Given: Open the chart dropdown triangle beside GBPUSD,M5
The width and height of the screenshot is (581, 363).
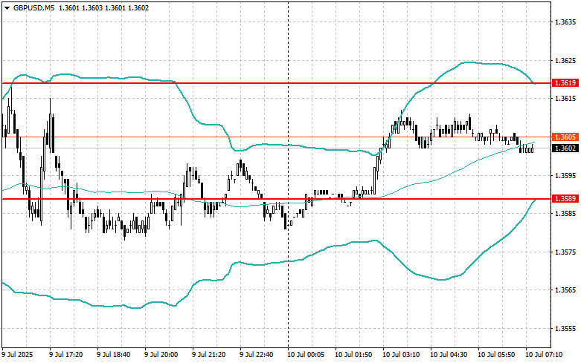Looking at the screenshot, I should (x=7, y=7).
